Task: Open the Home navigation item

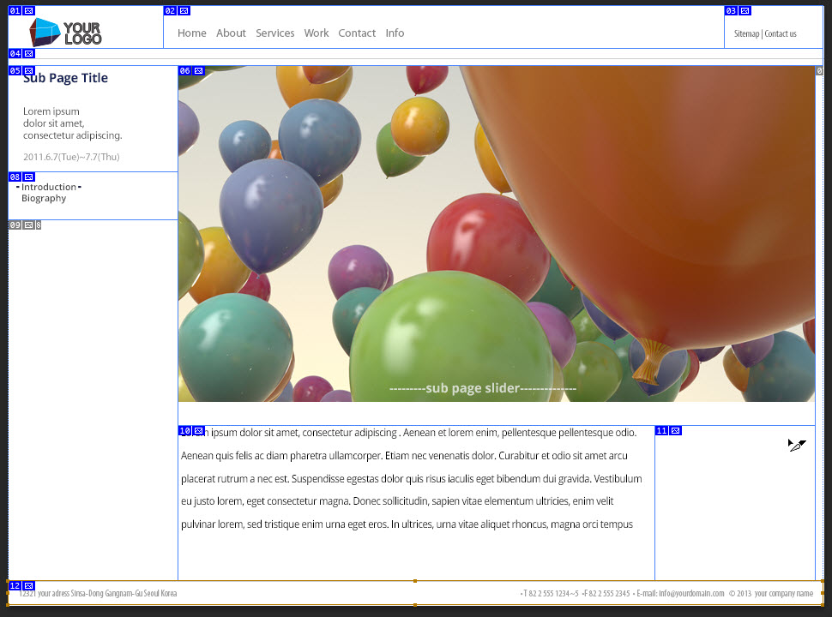Action: 191,33
